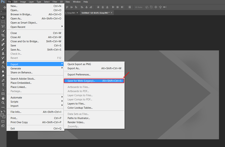225x147 pixels.
Task: Change screen mode icon in the toolbox
Action: (3, 126)
